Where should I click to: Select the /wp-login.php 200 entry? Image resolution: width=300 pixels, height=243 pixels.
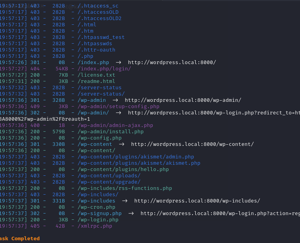click(98, 220)
